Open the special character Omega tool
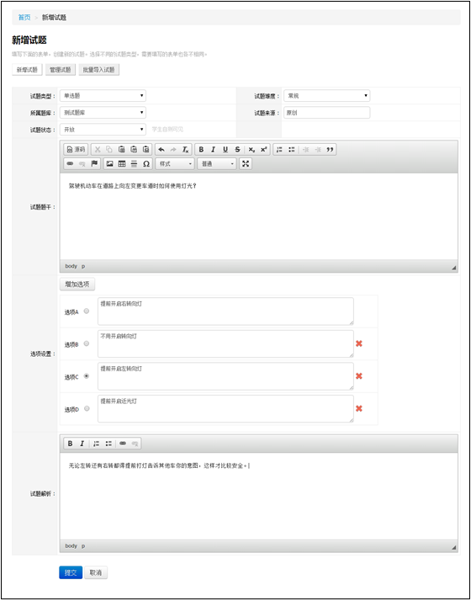Image resolution: width=471 pixels, height=601 pixels. [x=146, y=163]
